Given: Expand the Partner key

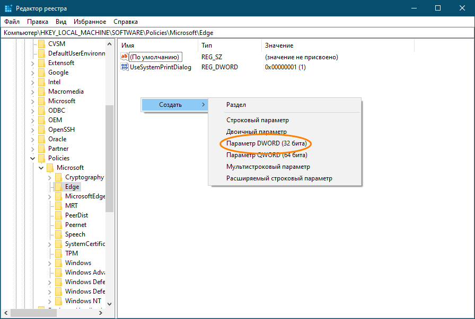Looking at the screenshot, I should coord(33,149).
